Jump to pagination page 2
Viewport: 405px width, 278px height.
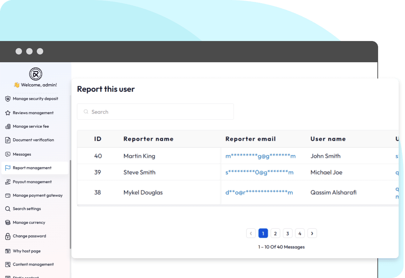(275, 233)
